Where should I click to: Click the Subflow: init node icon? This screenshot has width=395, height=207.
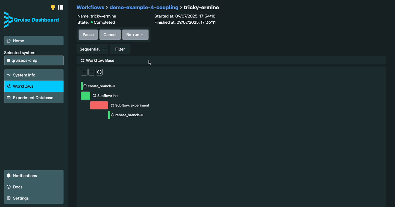[94, 96]
